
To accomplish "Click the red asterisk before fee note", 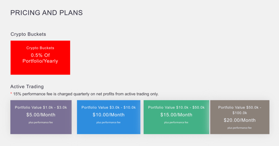I will (11, 94).
